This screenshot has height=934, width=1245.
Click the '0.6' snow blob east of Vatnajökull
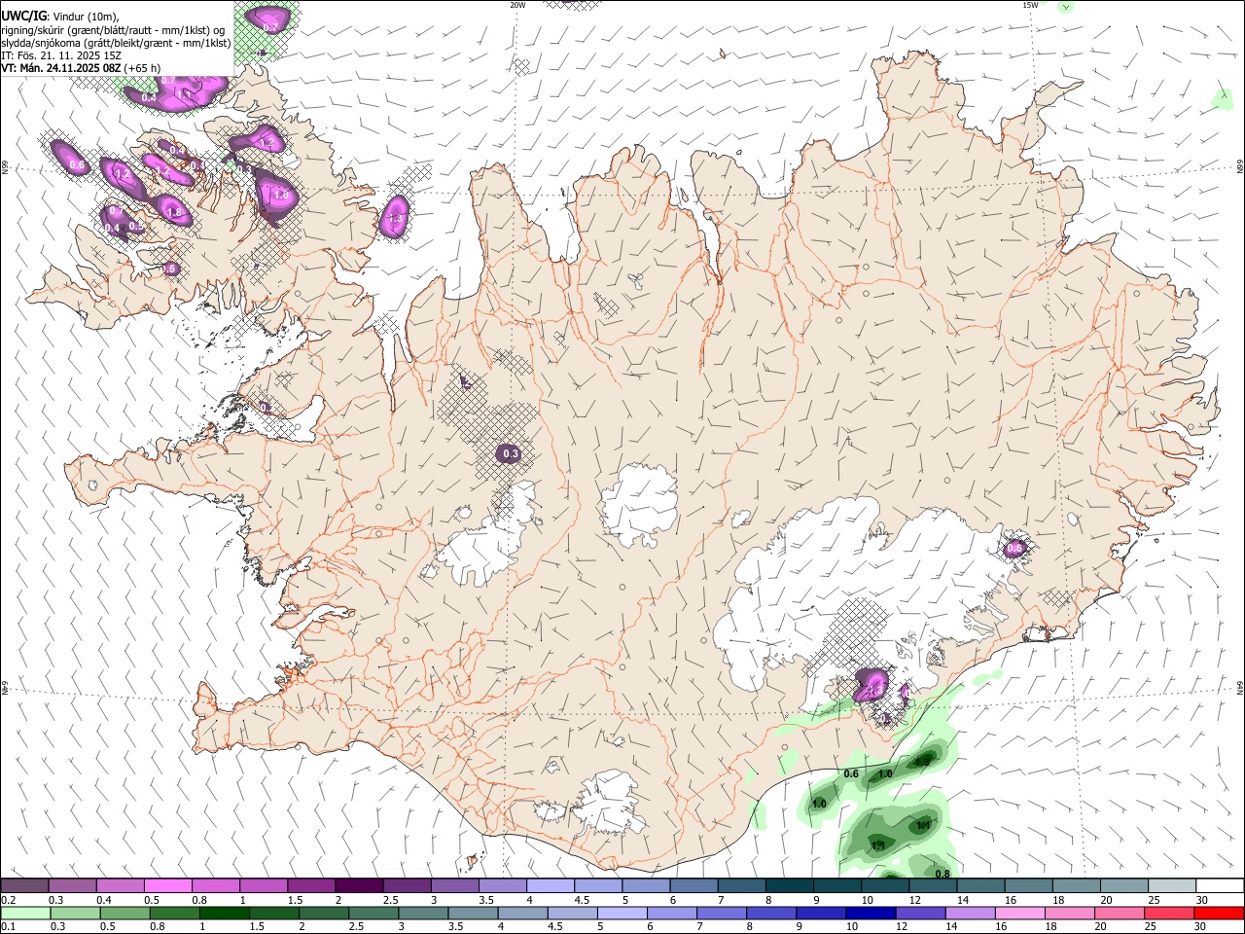coord(1014,549)
